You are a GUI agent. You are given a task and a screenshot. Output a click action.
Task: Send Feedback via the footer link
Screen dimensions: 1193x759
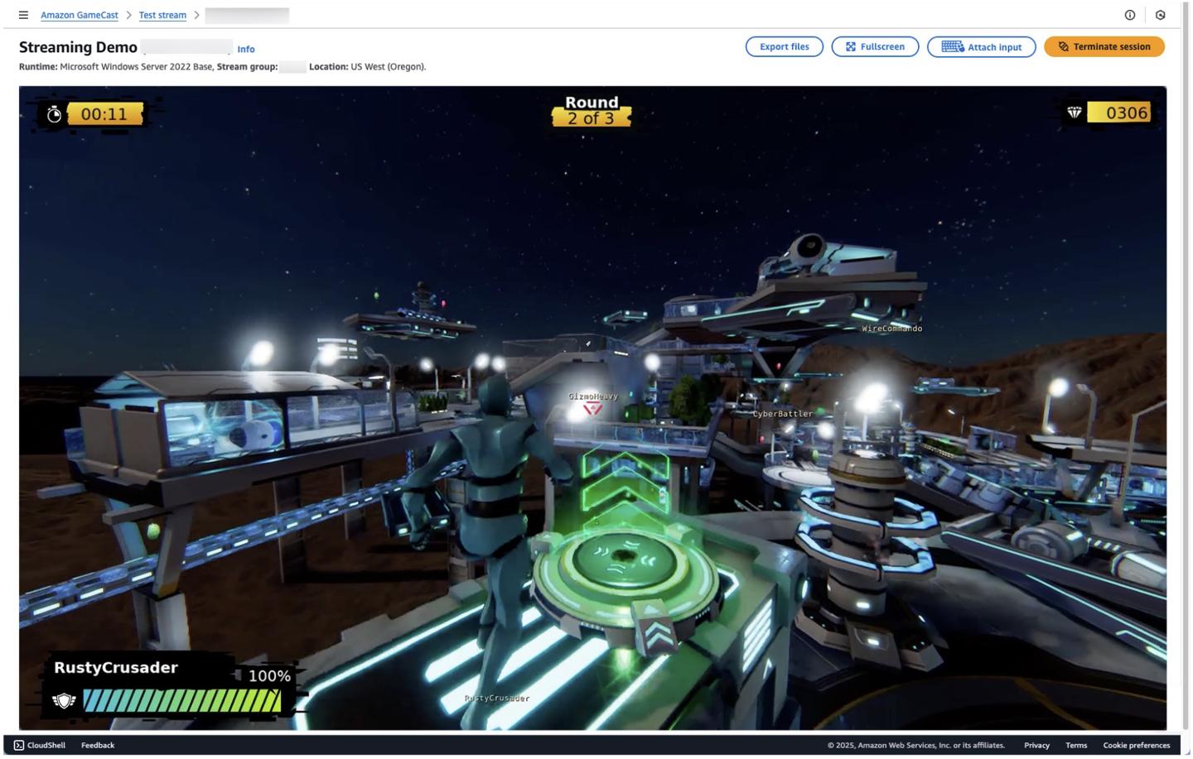(97, 745)
